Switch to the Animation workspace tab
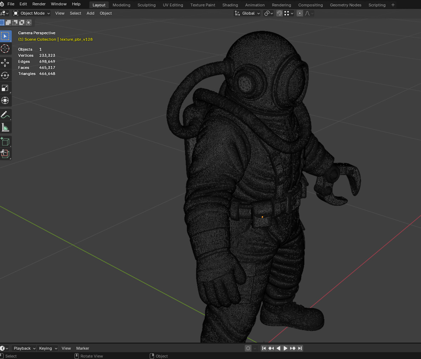The width and height of the screenshot is (421, 359). point(255,5)
